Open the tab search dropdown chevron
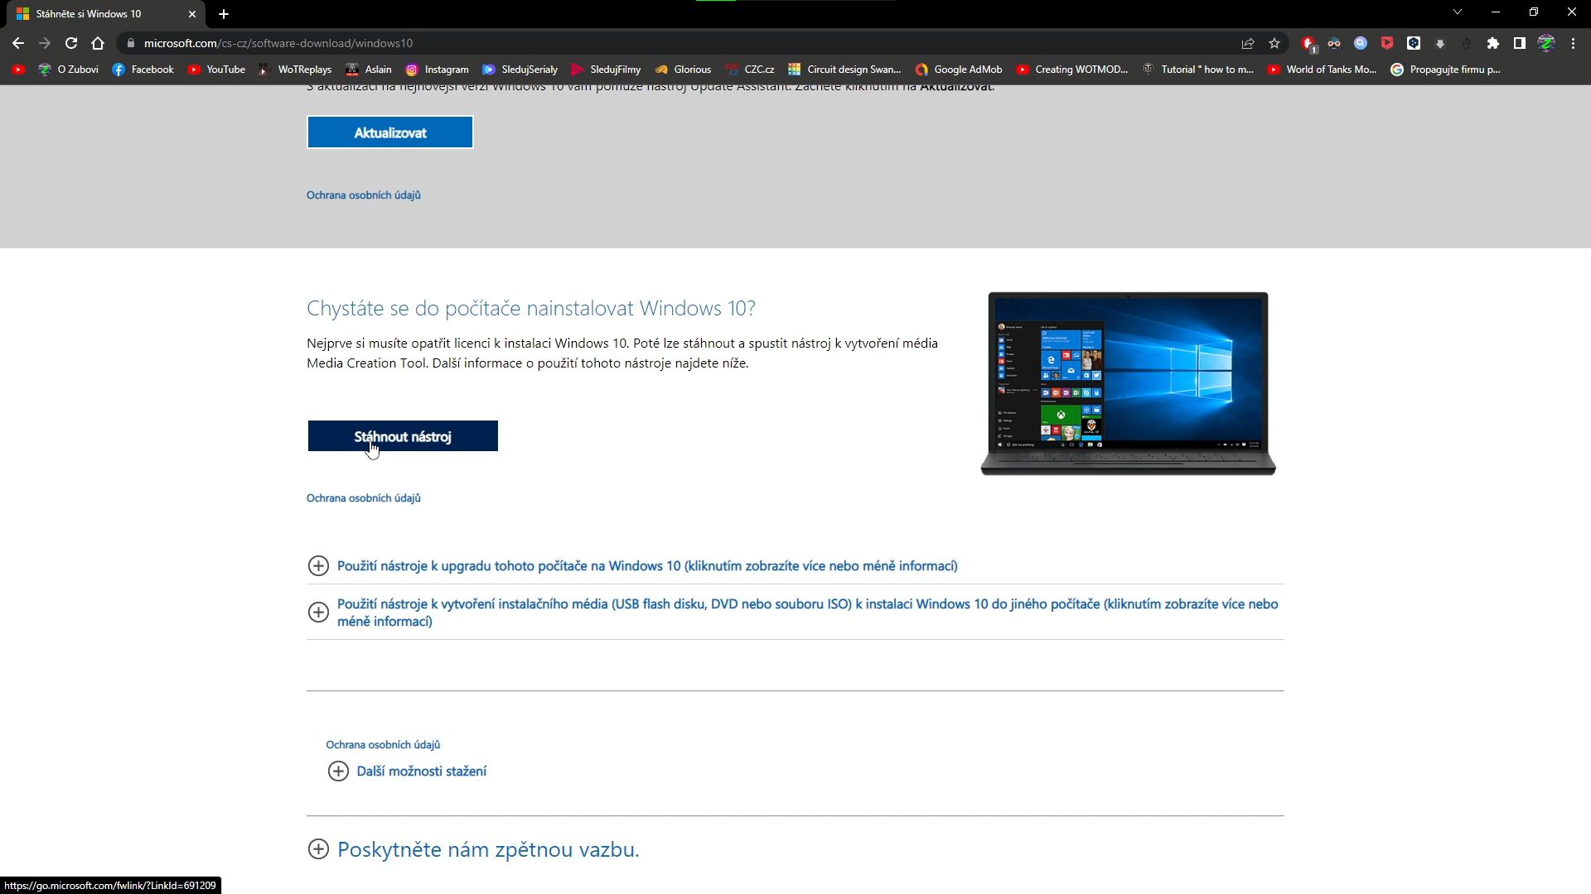1591x894 pixels. tap(1458, 12)
